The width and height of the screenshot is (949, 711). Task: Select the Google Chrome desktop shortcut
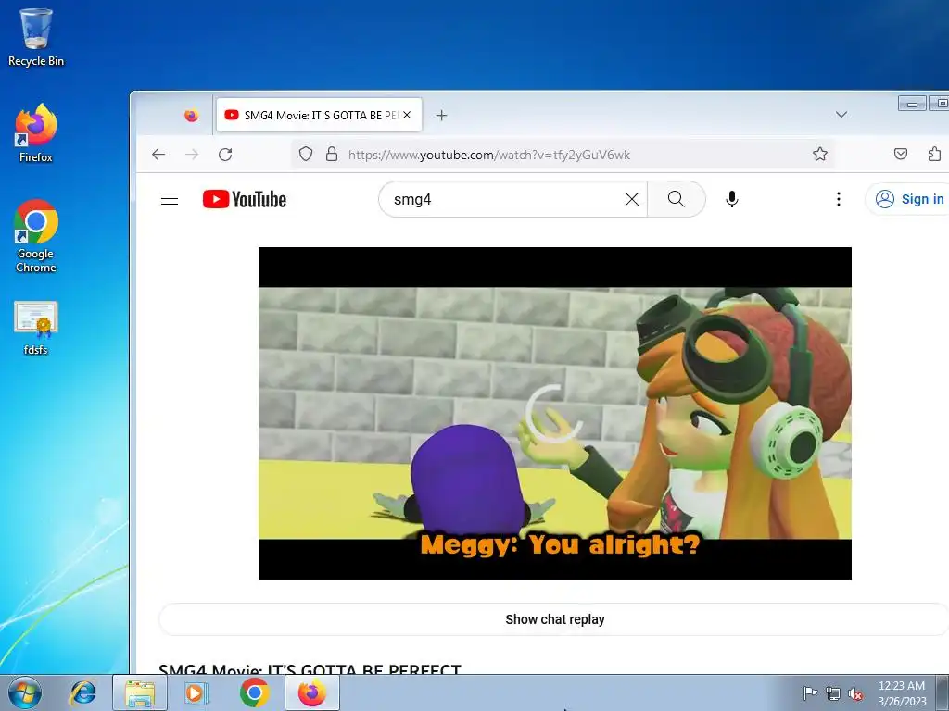tap(36, 236)
